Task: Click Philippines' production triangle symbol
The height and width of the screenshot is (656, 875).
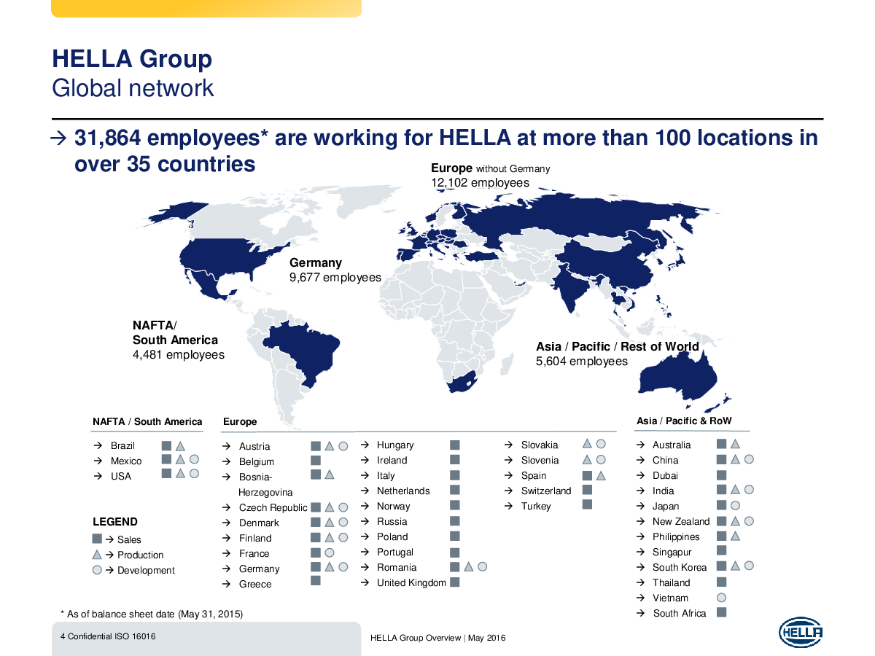Action: 736,536
